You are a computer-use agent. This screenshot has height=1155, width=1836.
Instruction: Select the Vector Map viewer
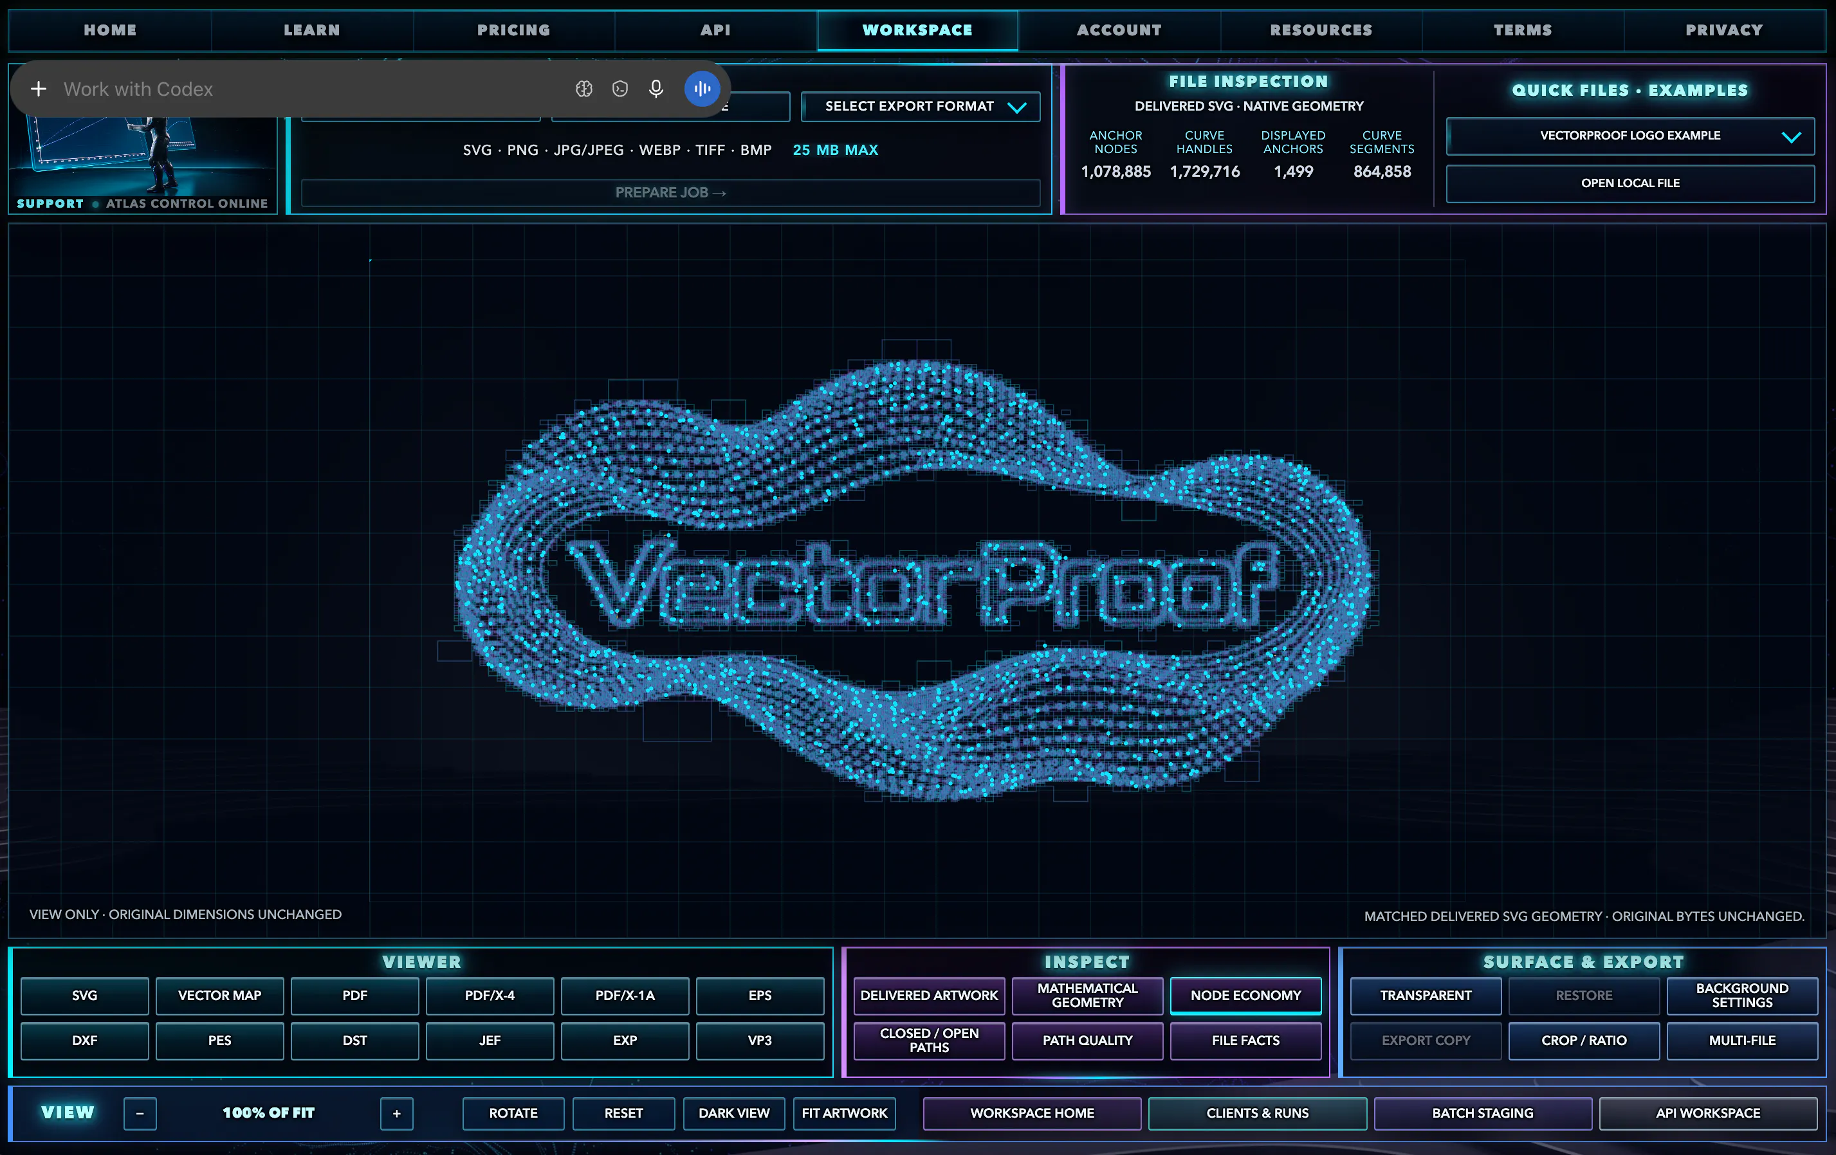pyautogui.click(x=219, y=996)
